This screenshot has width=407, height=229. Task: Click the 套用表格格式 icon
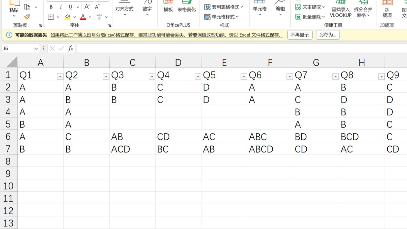coord(207,7)
